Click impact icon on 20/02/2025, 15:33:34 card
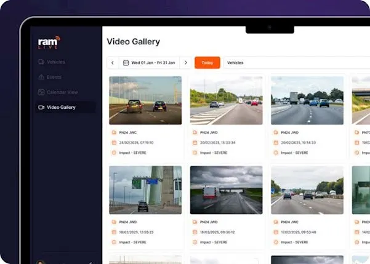The width and height of the screenshot is (370, 264). click(x=195, y=153)
